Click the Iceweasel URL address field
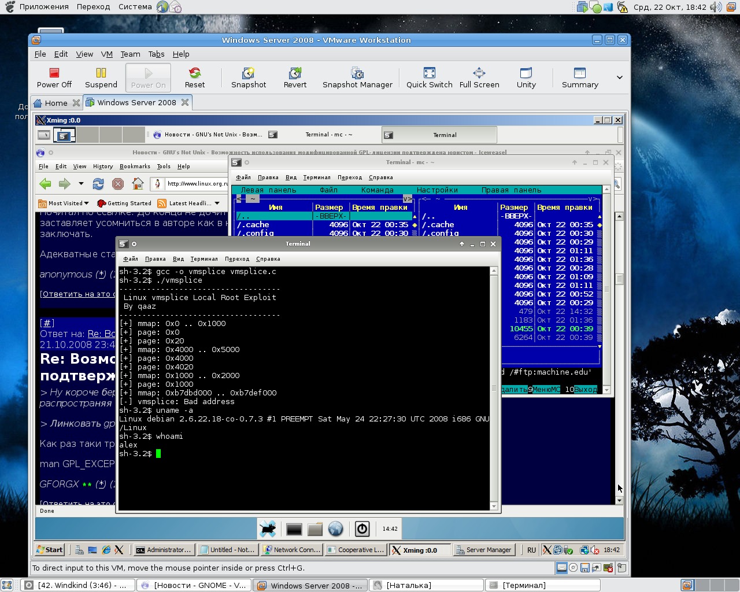This screenshot has height=592, width=740. 197,184
